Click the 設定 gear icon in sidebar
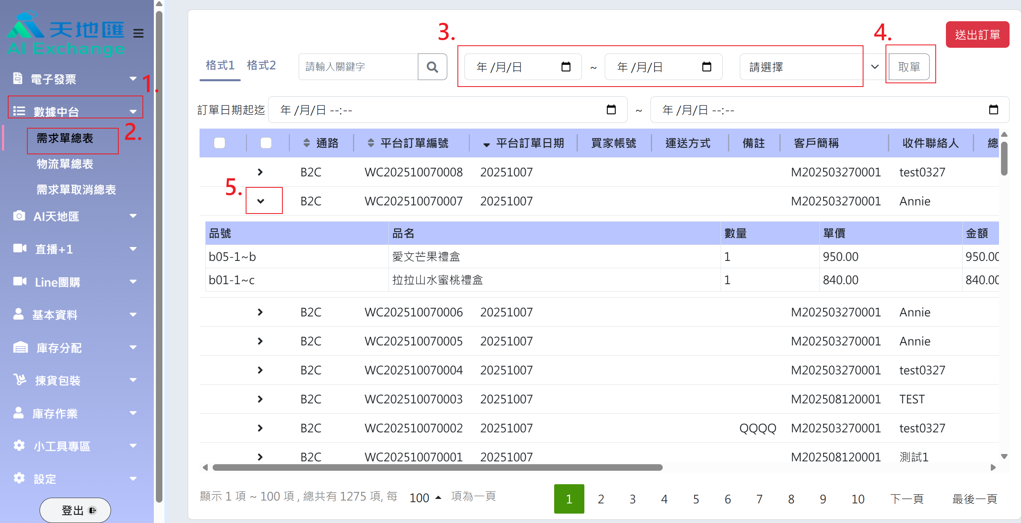Image resolution: width=1021 pixels, height=523 pixels. coord(19,478)
